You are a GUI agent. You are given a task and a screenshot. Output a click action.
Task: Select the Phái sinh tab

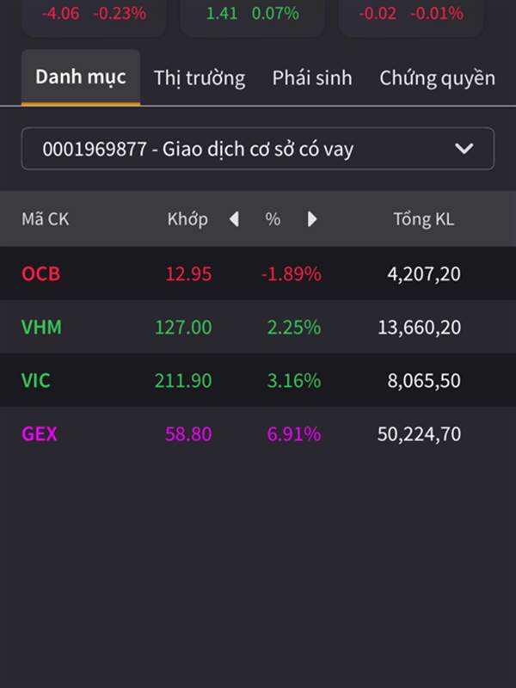pyautogui.click(x=312, y=77)
